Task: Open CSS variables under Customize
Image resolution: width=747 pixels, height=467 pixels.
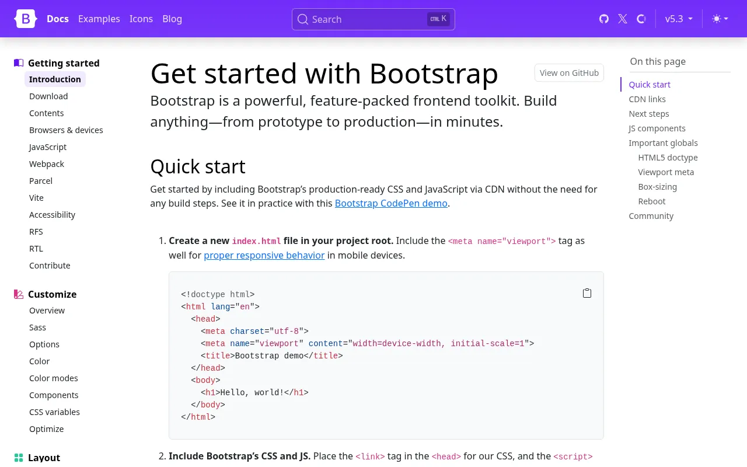Action: (54, 412)
